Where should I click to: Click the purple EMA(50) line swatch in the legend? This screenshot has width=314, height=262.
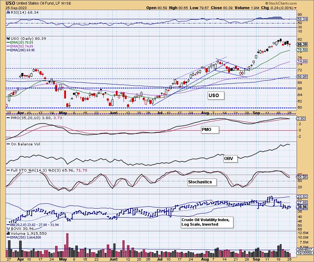(8, 46)
